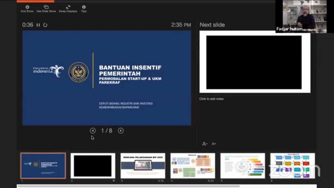Pause the presentation timer
Viewport: 334px width, 188px height.
(x=38, y=25)
